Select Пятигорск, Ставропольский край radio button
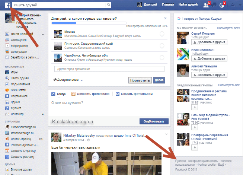 pos(162,46)
